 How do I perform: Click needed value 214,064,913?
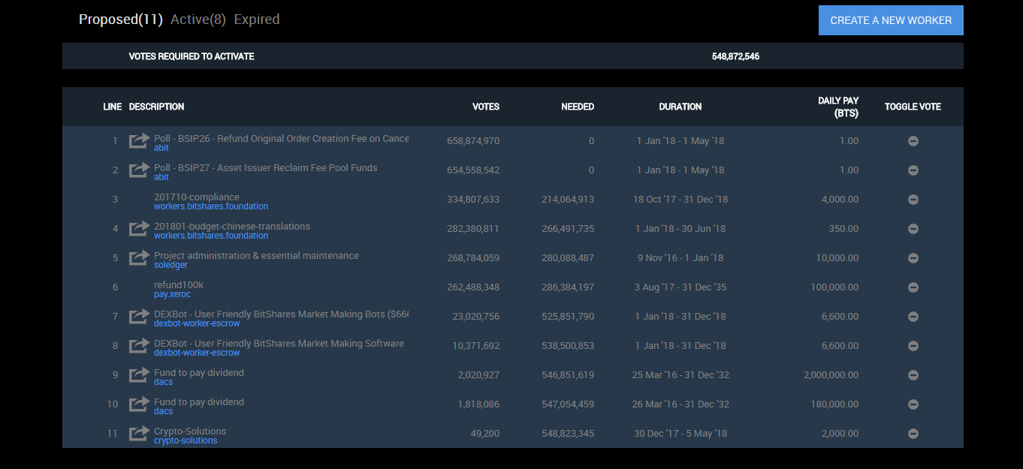click(568, 200)
